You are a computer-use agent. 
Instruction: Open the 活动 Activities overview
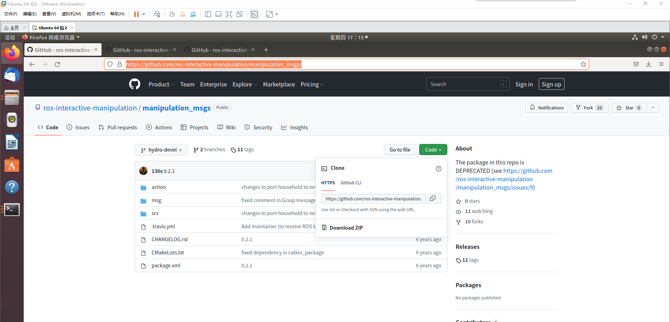coord(10,37)
